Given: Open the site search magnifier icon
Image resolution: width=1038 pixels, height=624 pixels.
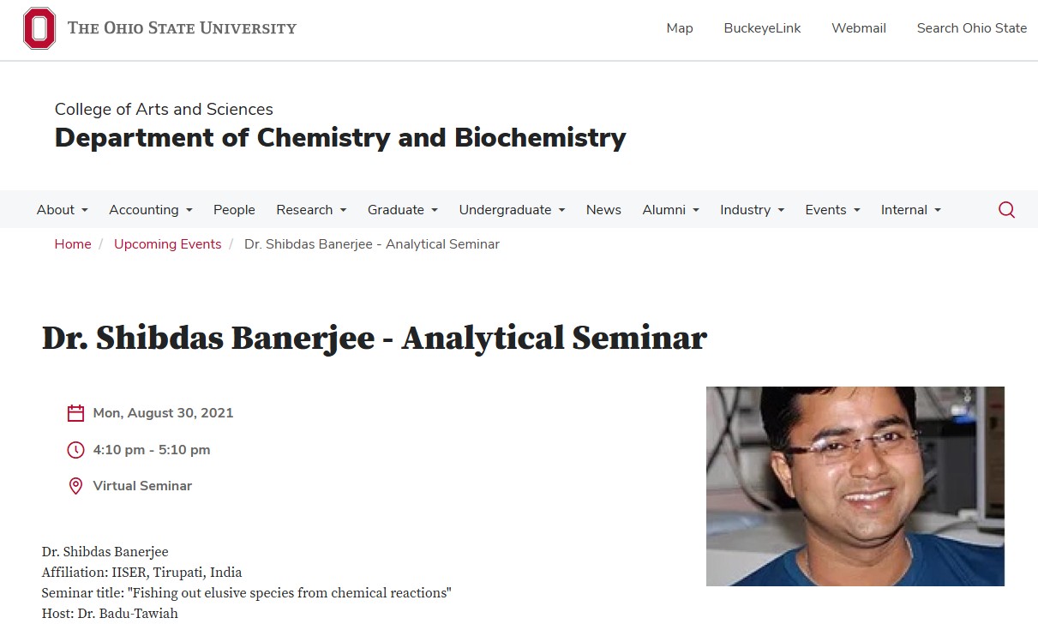Looking at the screenshot, I should point(1006,210).
